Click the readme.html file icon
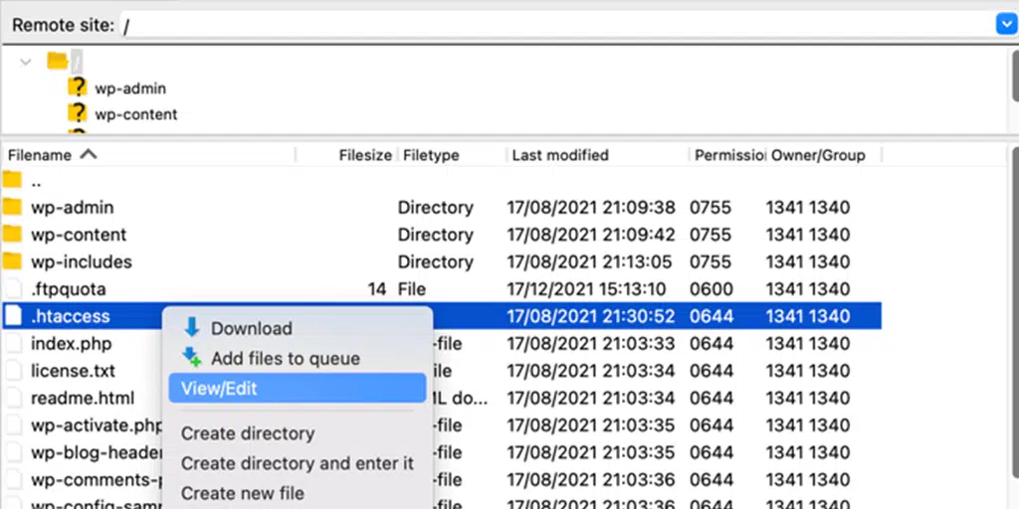This screenshot has width=1019, height=509. tap(14, 398)
